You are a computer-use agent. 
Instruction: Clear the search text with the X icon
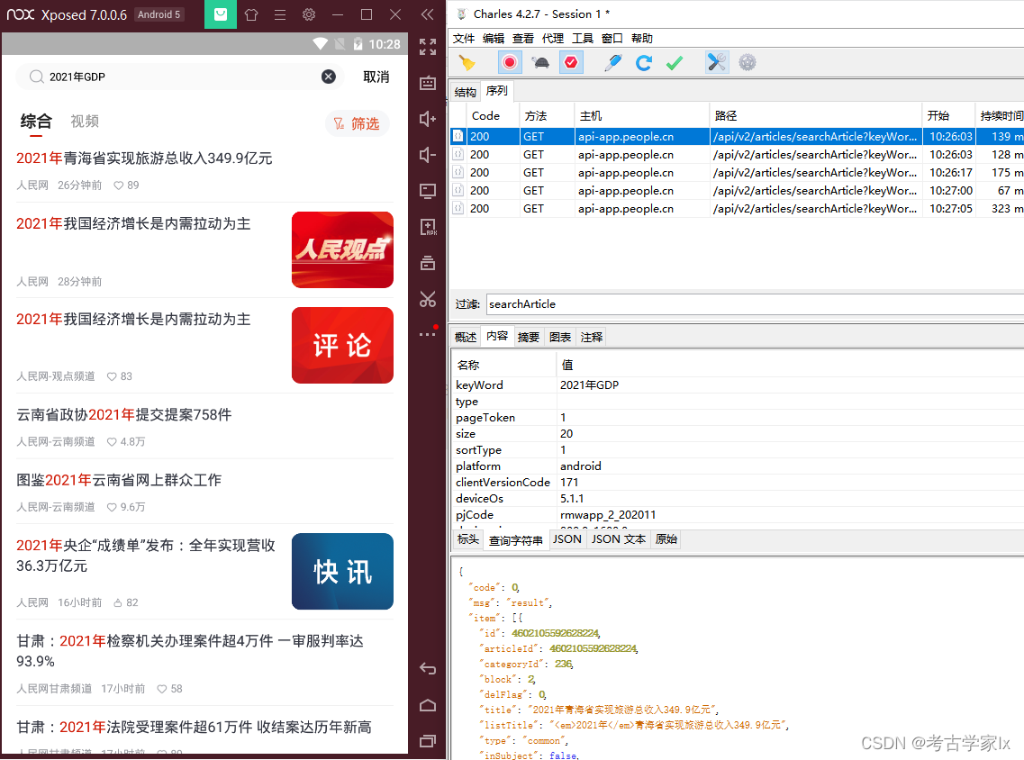(329, 77)
